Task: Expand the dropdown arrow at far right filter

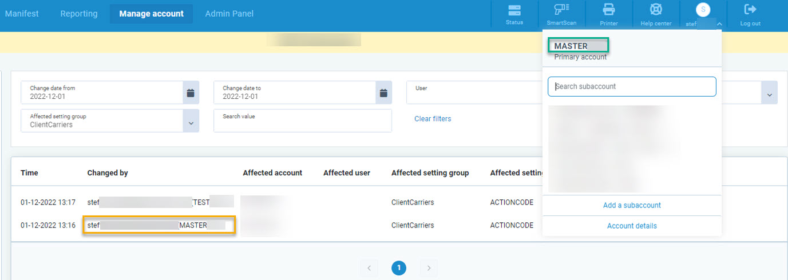Action: pyautogui.click(x=769, y=93)
